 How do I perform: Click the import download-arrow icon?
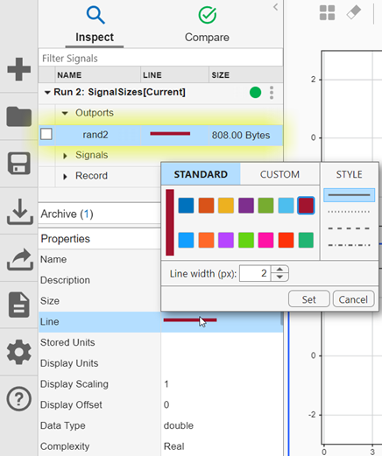[19, 212]
